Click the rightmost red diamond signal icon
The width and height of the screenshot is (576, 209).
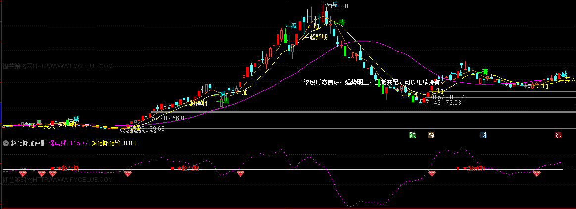[537, 174]
